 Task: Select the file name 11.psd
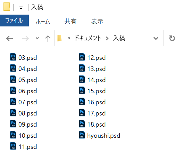point(28,147)
